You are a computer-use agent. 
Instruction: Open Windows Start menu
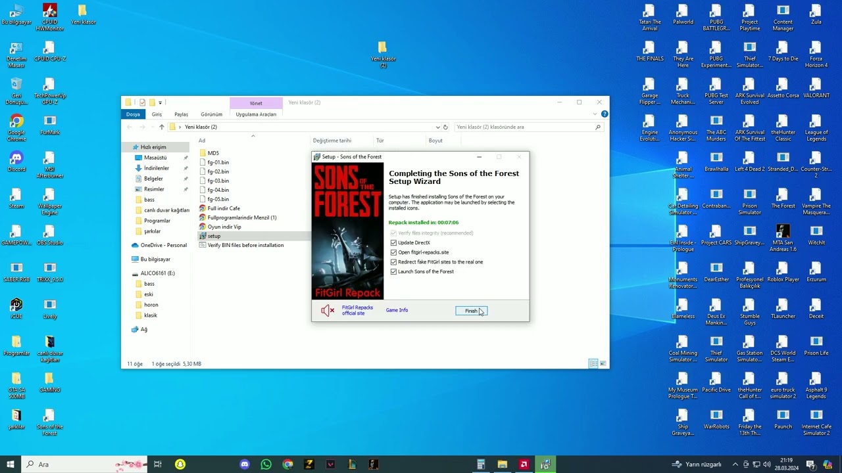coord(11,464)
